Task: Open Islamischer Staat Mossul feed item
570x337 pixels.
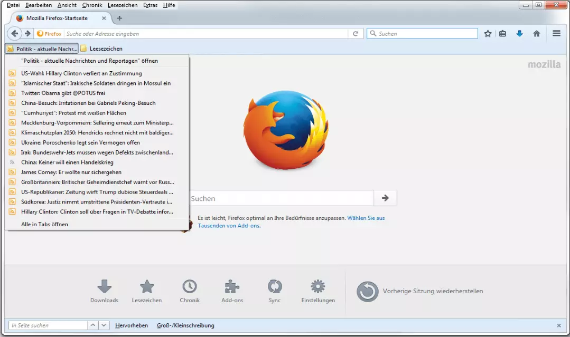Action: pos(97,83)
